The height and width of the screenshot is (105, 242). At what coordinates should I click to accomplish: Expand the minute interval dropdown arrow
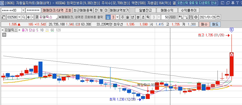tap(158, 17)
